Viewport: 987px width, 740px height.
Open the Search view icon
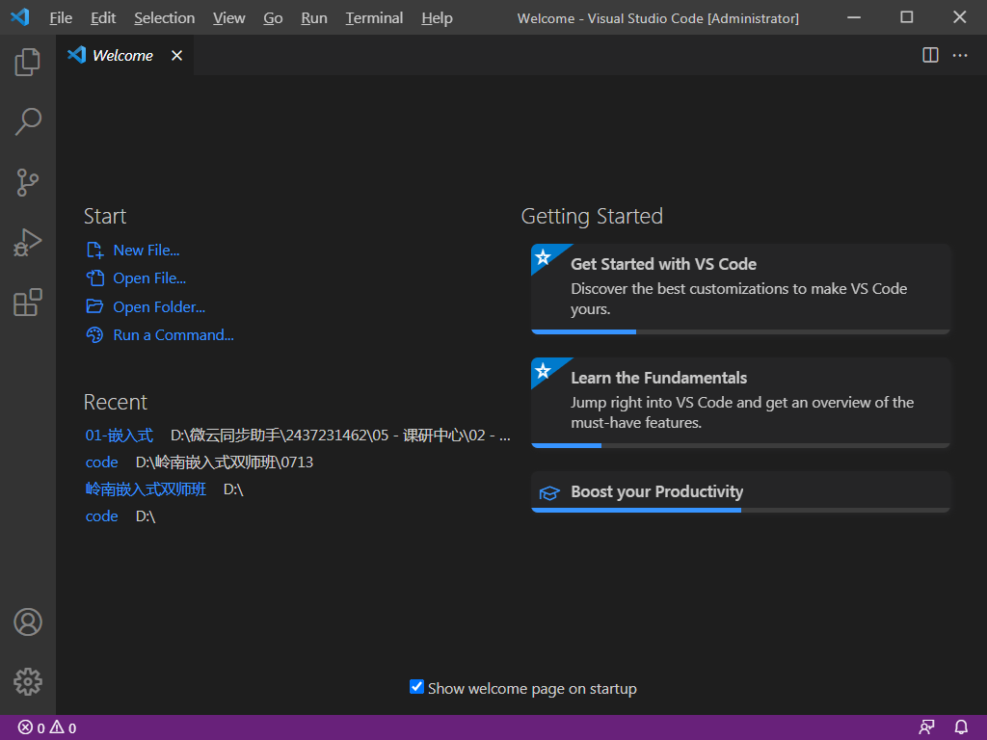click(x=28, y=121)
